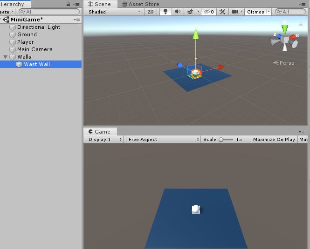Viewport: 310px width, 249px height.
Task: Open Display 1 dropdown
Action: 104,140
